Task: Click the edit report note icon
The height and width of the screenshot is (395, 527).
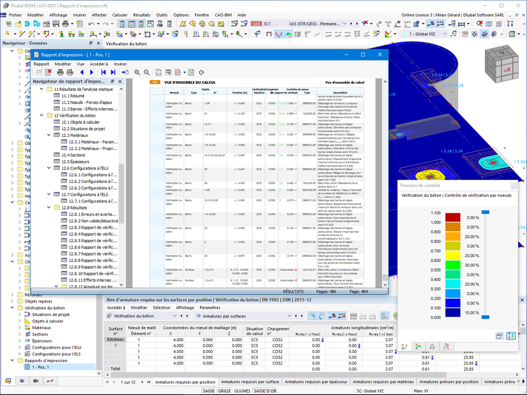Action: (x=192, y=72)
